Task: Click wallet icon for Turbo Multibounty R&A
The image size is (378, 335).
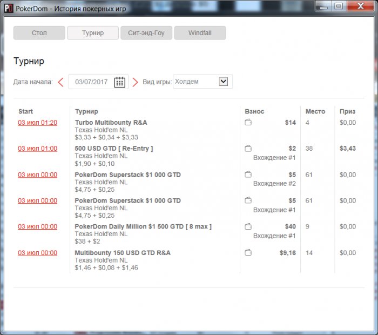Action: click(x=248, y=122)
